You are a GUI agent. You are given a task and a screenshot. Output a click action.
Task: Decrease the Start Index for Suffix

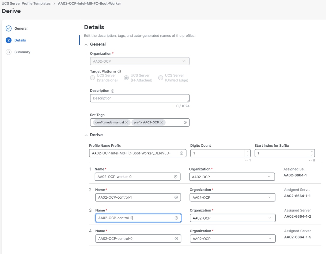[312, 155]
